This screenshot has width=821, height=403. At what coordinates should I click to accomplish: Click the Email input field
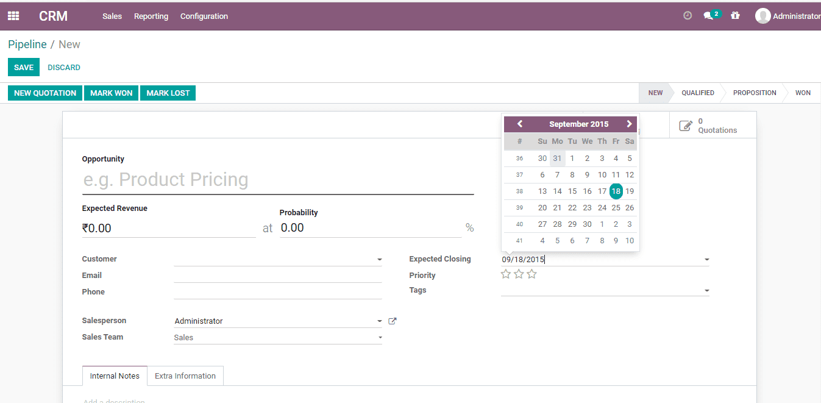tap(277, 276)
